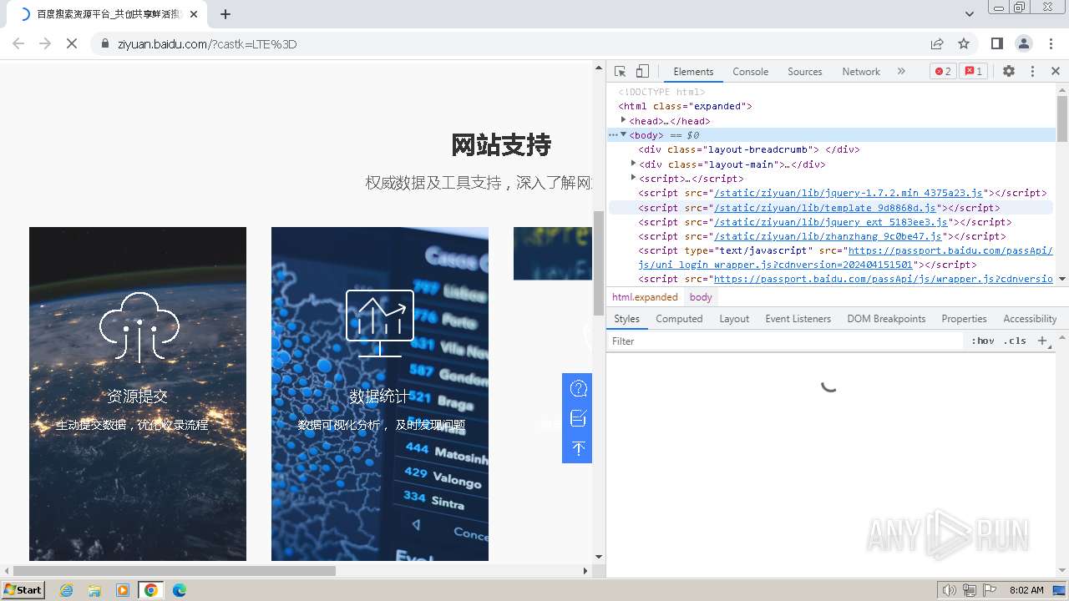Viewport: 1069px width, 601px height.
Task: Open the Properties pane tab
Action: [x=964, y=319]
